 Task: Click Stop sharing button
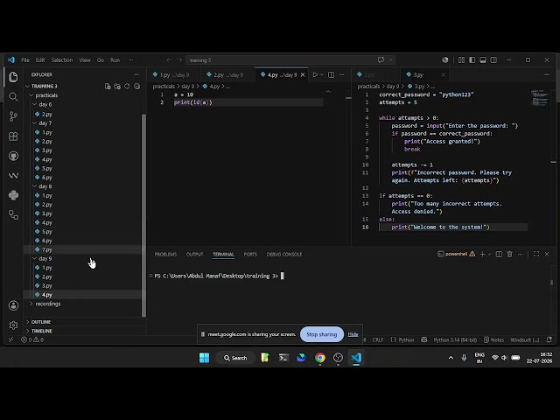pos(321,334)
